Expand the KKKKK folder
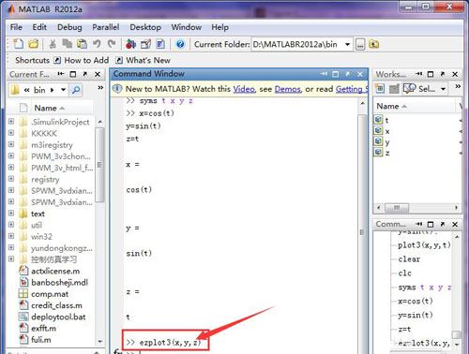Screen dimensions: 469x354 (x=11, y=133)
